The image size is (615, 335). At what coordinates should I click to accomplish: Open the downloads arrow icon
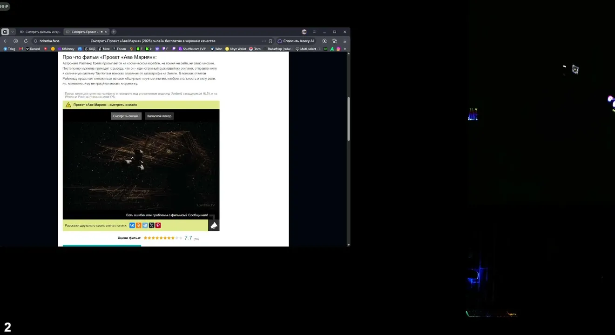345,41
